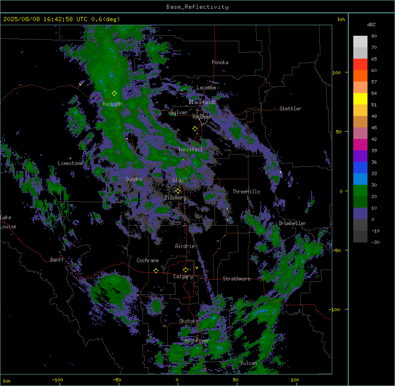395x386 pixels.
Task: Select the Drumheller label
Action: pos(292,223)
